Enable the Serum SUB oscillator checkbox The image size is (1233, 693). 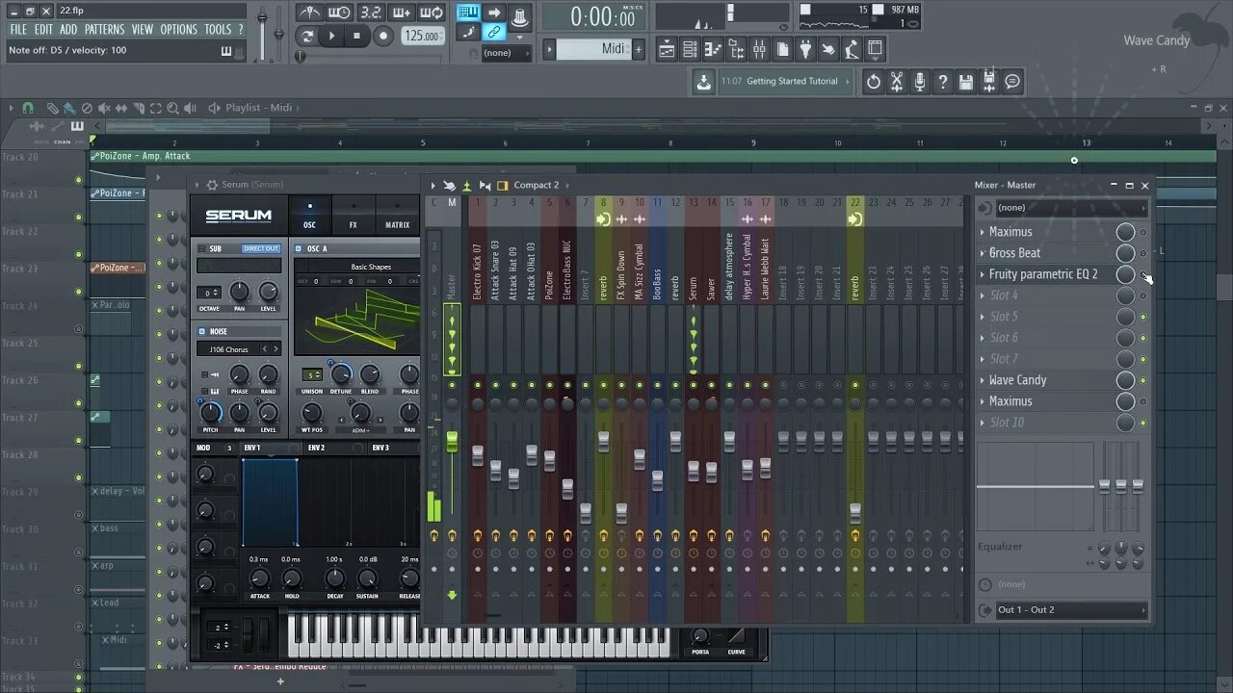point(202,248)
